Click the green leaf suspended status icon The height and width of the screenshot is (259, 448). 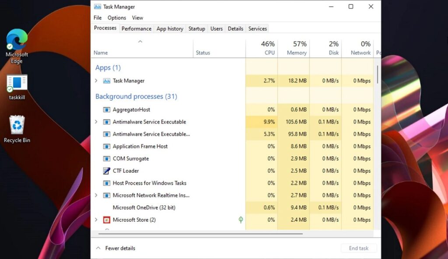coord(241,220)
